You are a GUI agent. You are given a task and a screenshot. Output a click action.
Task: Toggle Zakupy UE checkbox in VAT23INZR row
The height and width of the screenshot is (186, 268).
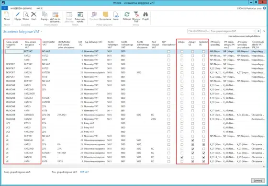(x=192, y=94)
